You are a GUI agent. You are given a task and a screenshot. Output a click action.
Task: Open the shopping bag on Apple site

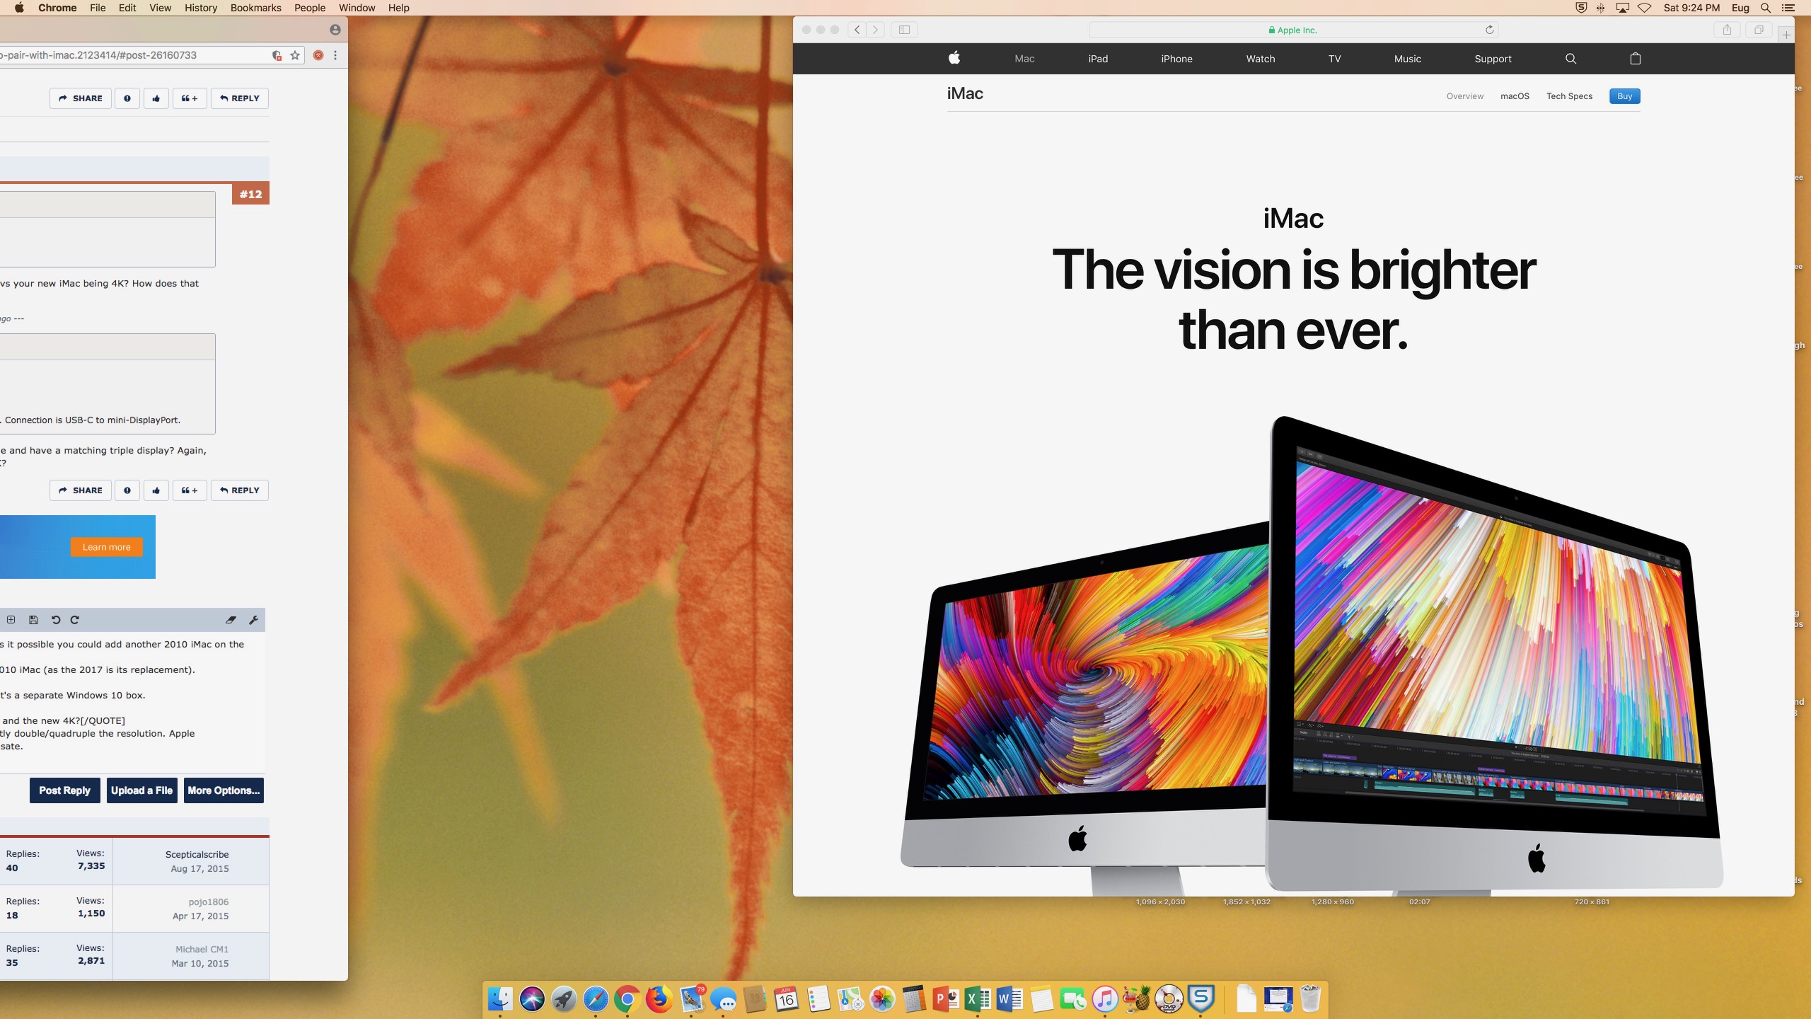(1635, 59)
